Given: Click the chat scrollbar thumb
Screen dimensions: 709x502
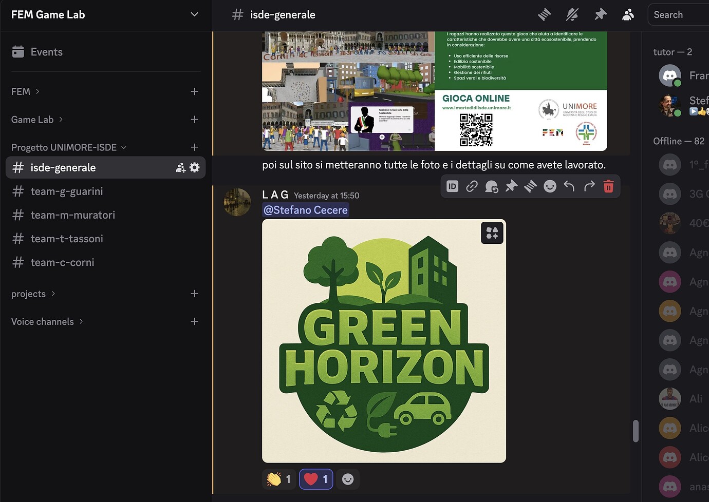Looking at the screenshot, I should 636,431.
